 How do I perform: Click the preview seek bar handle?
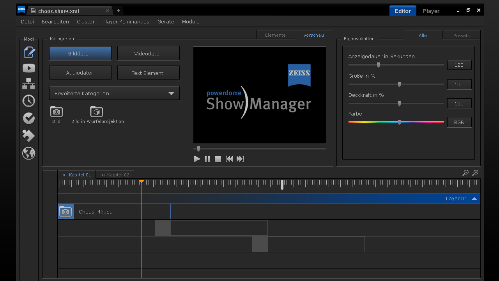click(198, 149)
